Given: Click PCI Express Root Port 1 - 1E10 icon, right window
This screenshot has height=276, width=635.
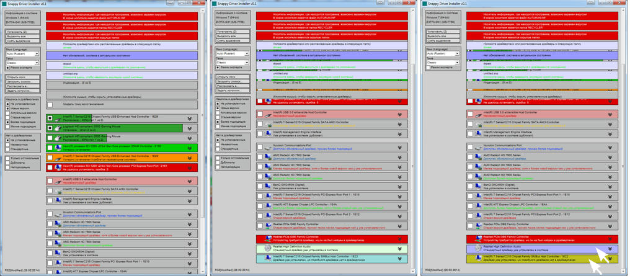Looking at the screenshot, I should pyautogui.click(x=479, y=197).
